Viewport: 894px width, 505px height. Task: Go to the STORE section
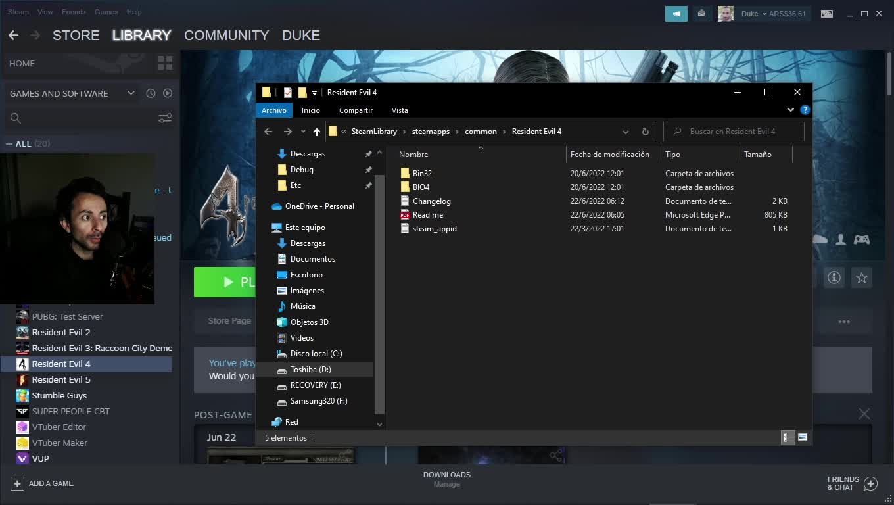pyautogui.click(x=76, y=36)
